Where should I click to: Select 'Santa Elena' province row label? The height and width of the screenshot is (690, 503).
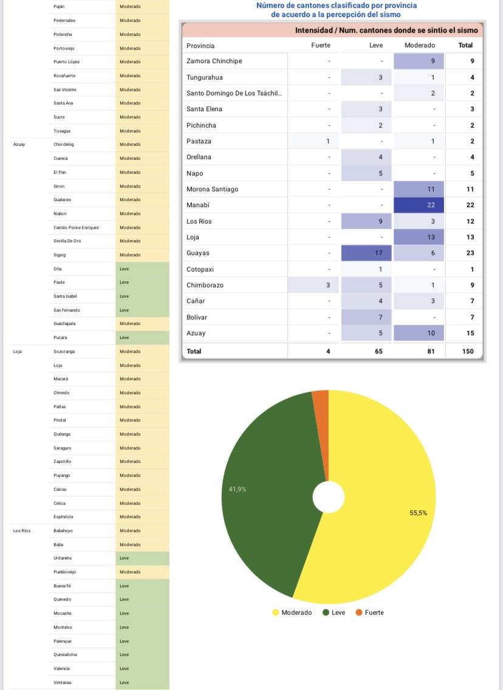(204, 109)
